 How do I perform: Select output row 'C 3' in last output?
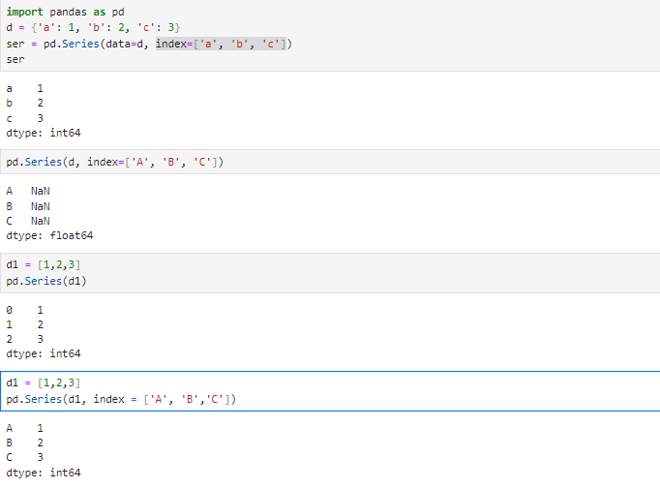24,457
